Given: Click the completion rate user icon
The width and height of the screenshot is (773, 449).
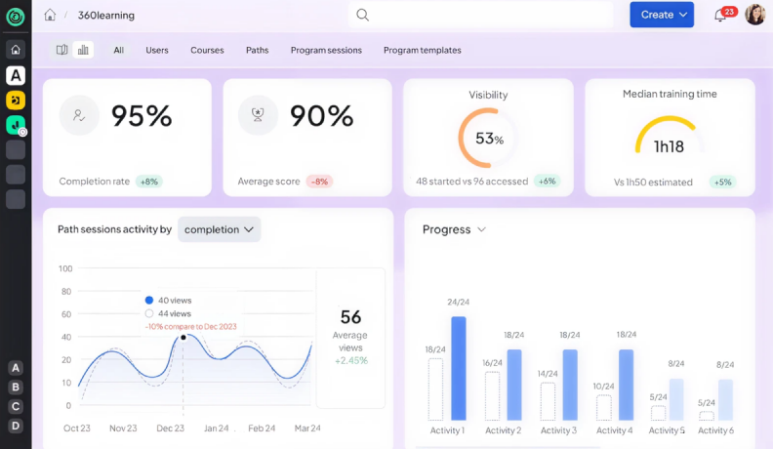Looking at the screenshot, I should click(79, 115).
